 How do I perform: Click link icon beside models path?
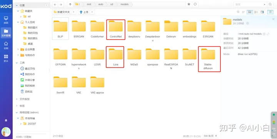(x=268, y=34)
